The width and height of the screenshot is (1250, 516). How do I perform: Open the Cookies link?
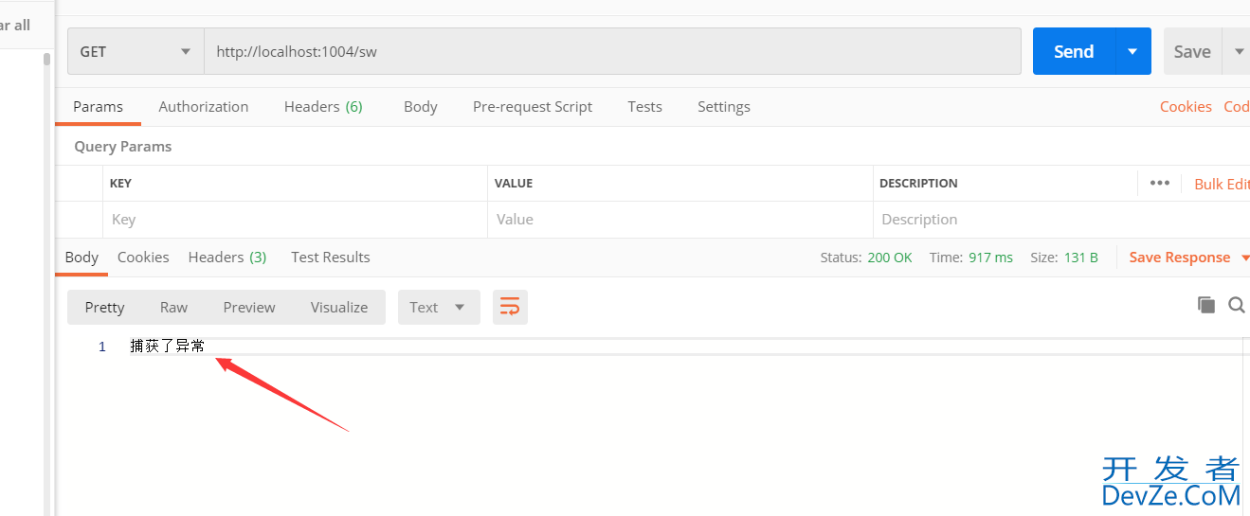coord(1186,106)
